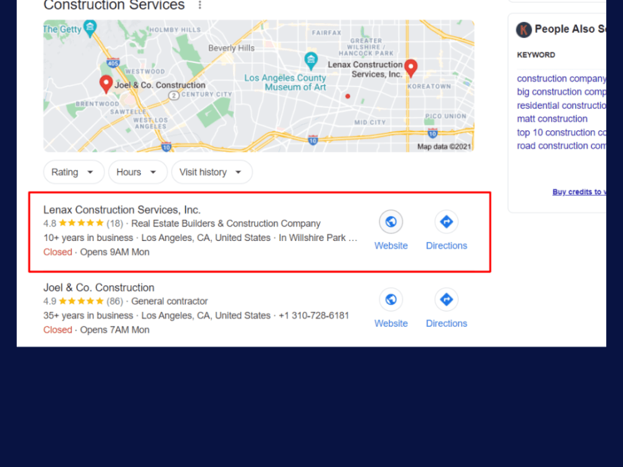Click 'Opens 9AM Mon' hours text
Screen dimensions: 623x467
pyautogui.click(x=115, y=252)
